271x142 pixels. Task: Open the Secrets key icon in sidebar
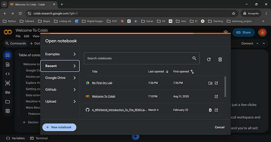(8, 93)
